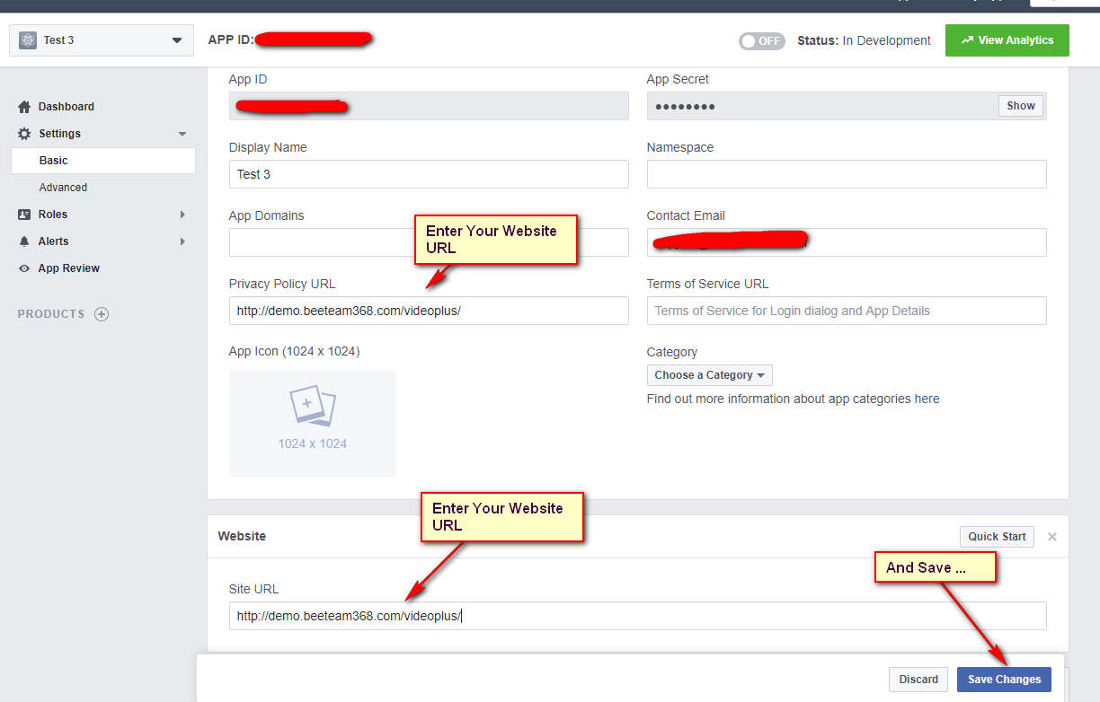Expand the Alerts submenu arrow
Screen dimensions: 1100x702
pyautogui.click(x=182, y=241)
